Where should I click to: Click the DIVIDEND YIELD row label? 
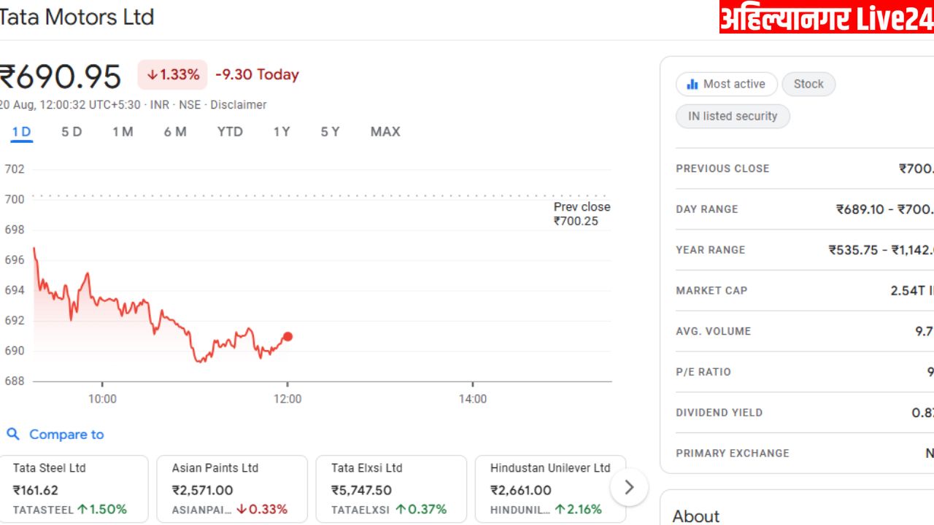point(719,413)
